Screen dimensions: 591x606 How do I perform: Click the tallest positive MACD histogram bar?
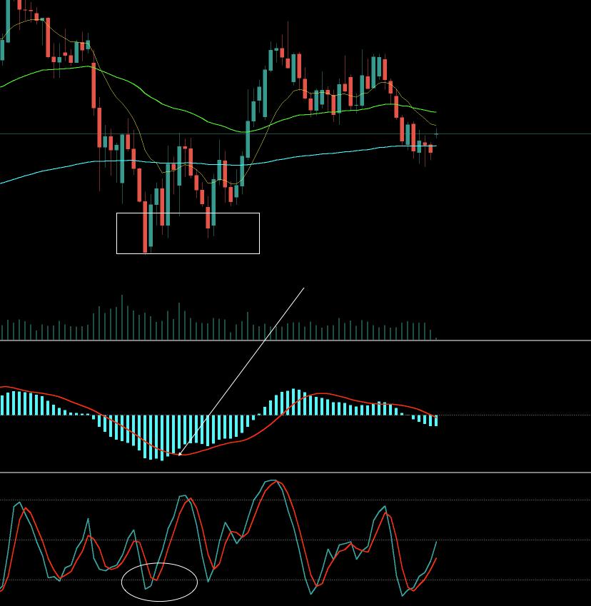tap(293, 402)
